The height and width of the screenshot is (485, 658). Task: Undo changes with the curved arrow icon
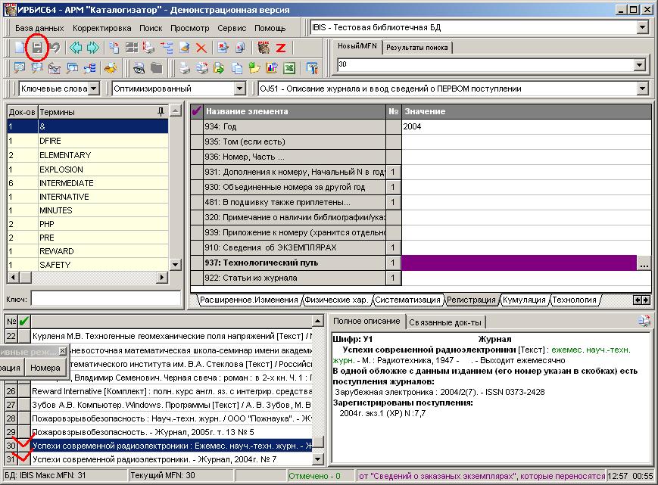click(x=55, y=48)
